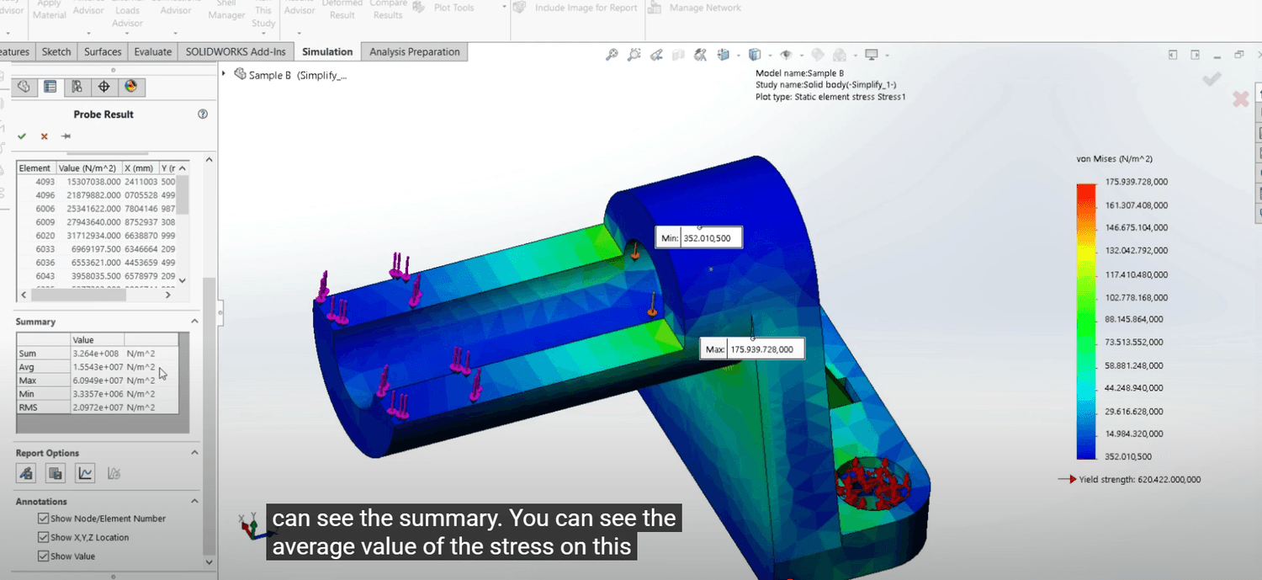Open Probe Result help question mark
Viewport: 1262px width, 580px height.
pyautogui.click(x=202, y=114)
